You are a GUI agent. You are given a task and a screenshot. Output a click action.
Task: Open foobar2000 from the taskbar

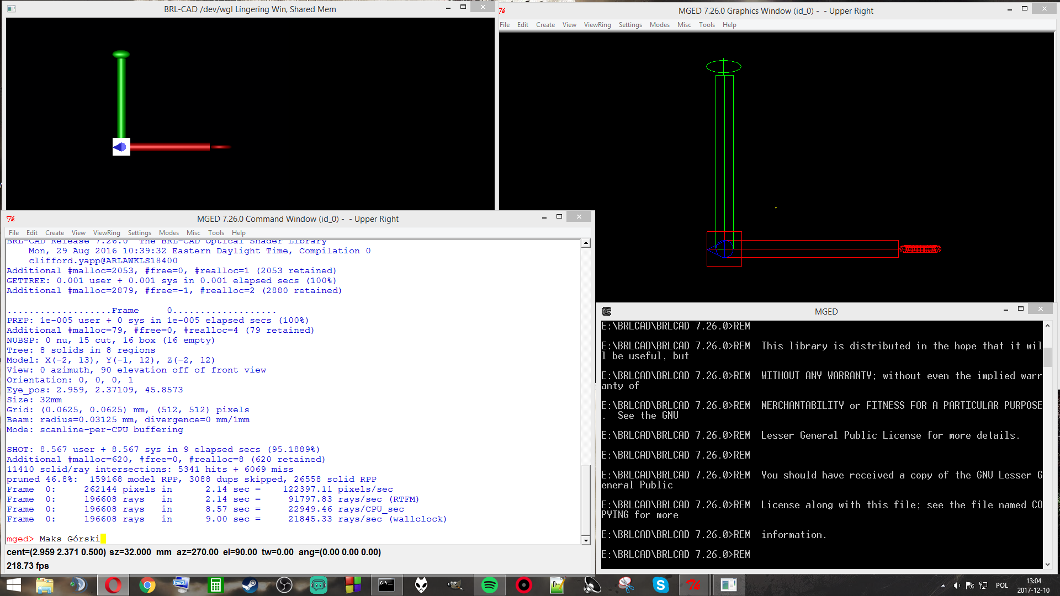click(x=421, y=585)
